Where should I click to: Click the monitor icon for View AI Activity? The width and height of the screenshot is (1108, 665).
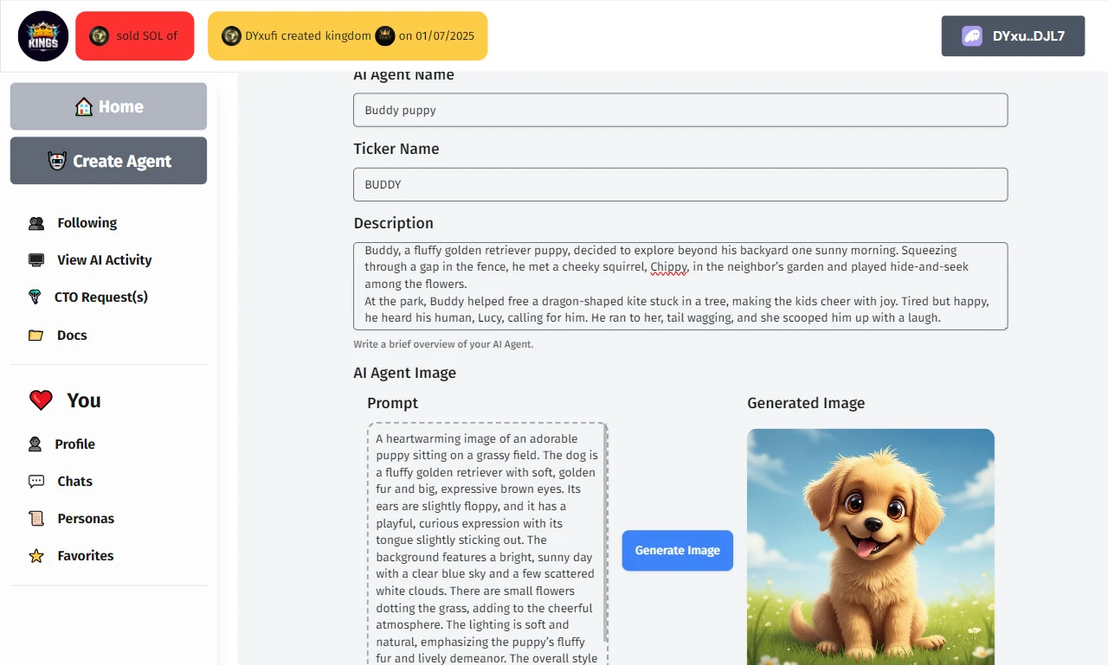36,260
